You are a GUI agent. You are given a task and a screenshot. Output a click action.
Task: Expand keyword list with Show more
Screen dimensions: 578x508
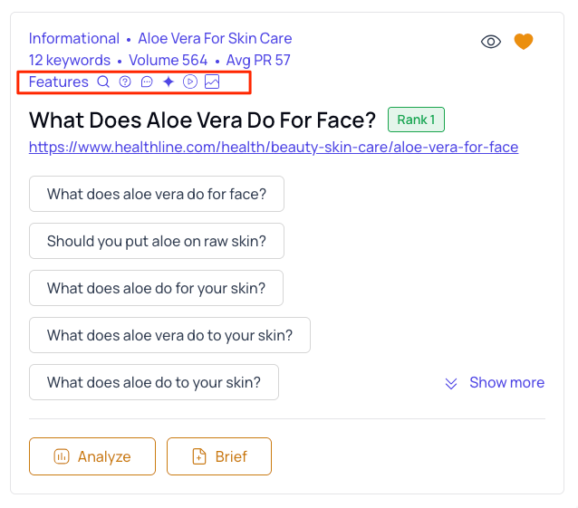pos(495,383)
